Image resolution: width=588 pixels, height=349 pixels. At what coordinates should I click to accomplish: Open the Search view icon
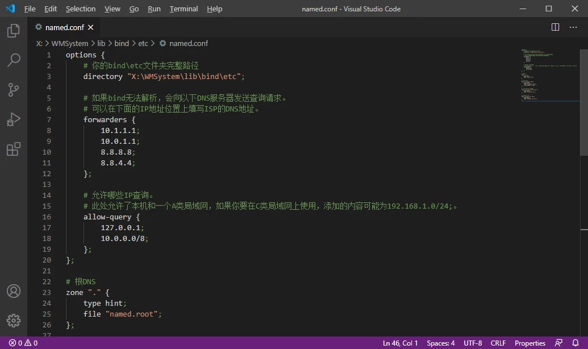pyautogui.click(x=14, y=60)
